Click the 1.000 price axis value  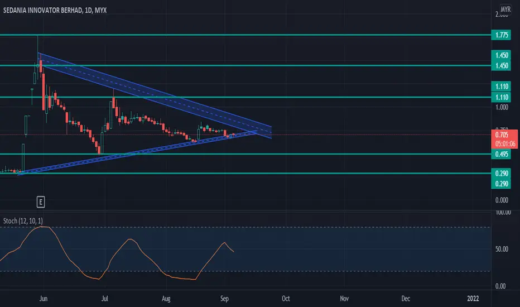pyautogui.click(x=502, y=107)
